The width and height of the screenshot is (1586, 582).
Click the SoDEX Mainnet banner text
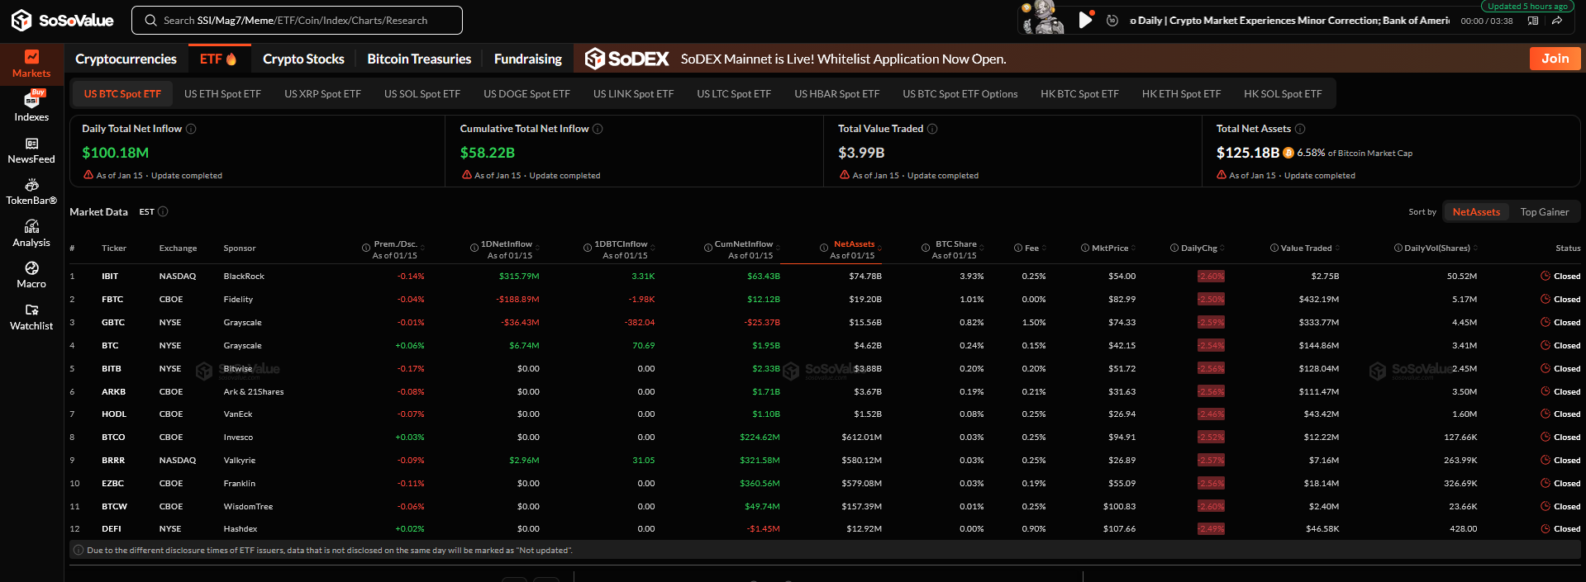tap(843, 59)
